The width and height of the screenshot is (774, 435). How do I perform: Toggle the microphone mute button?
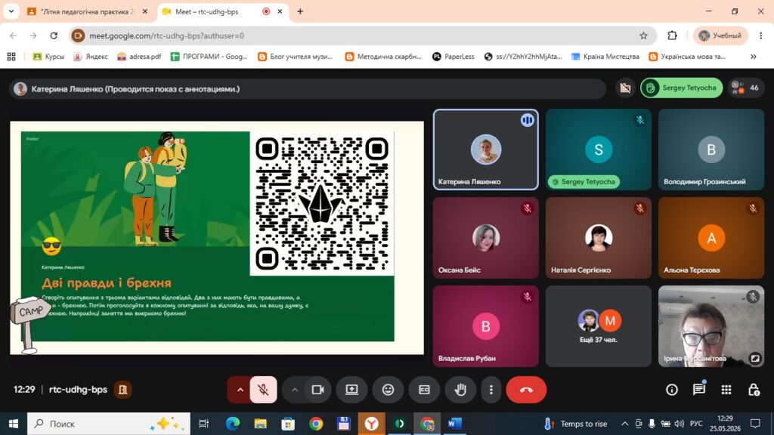coord(263,390)
